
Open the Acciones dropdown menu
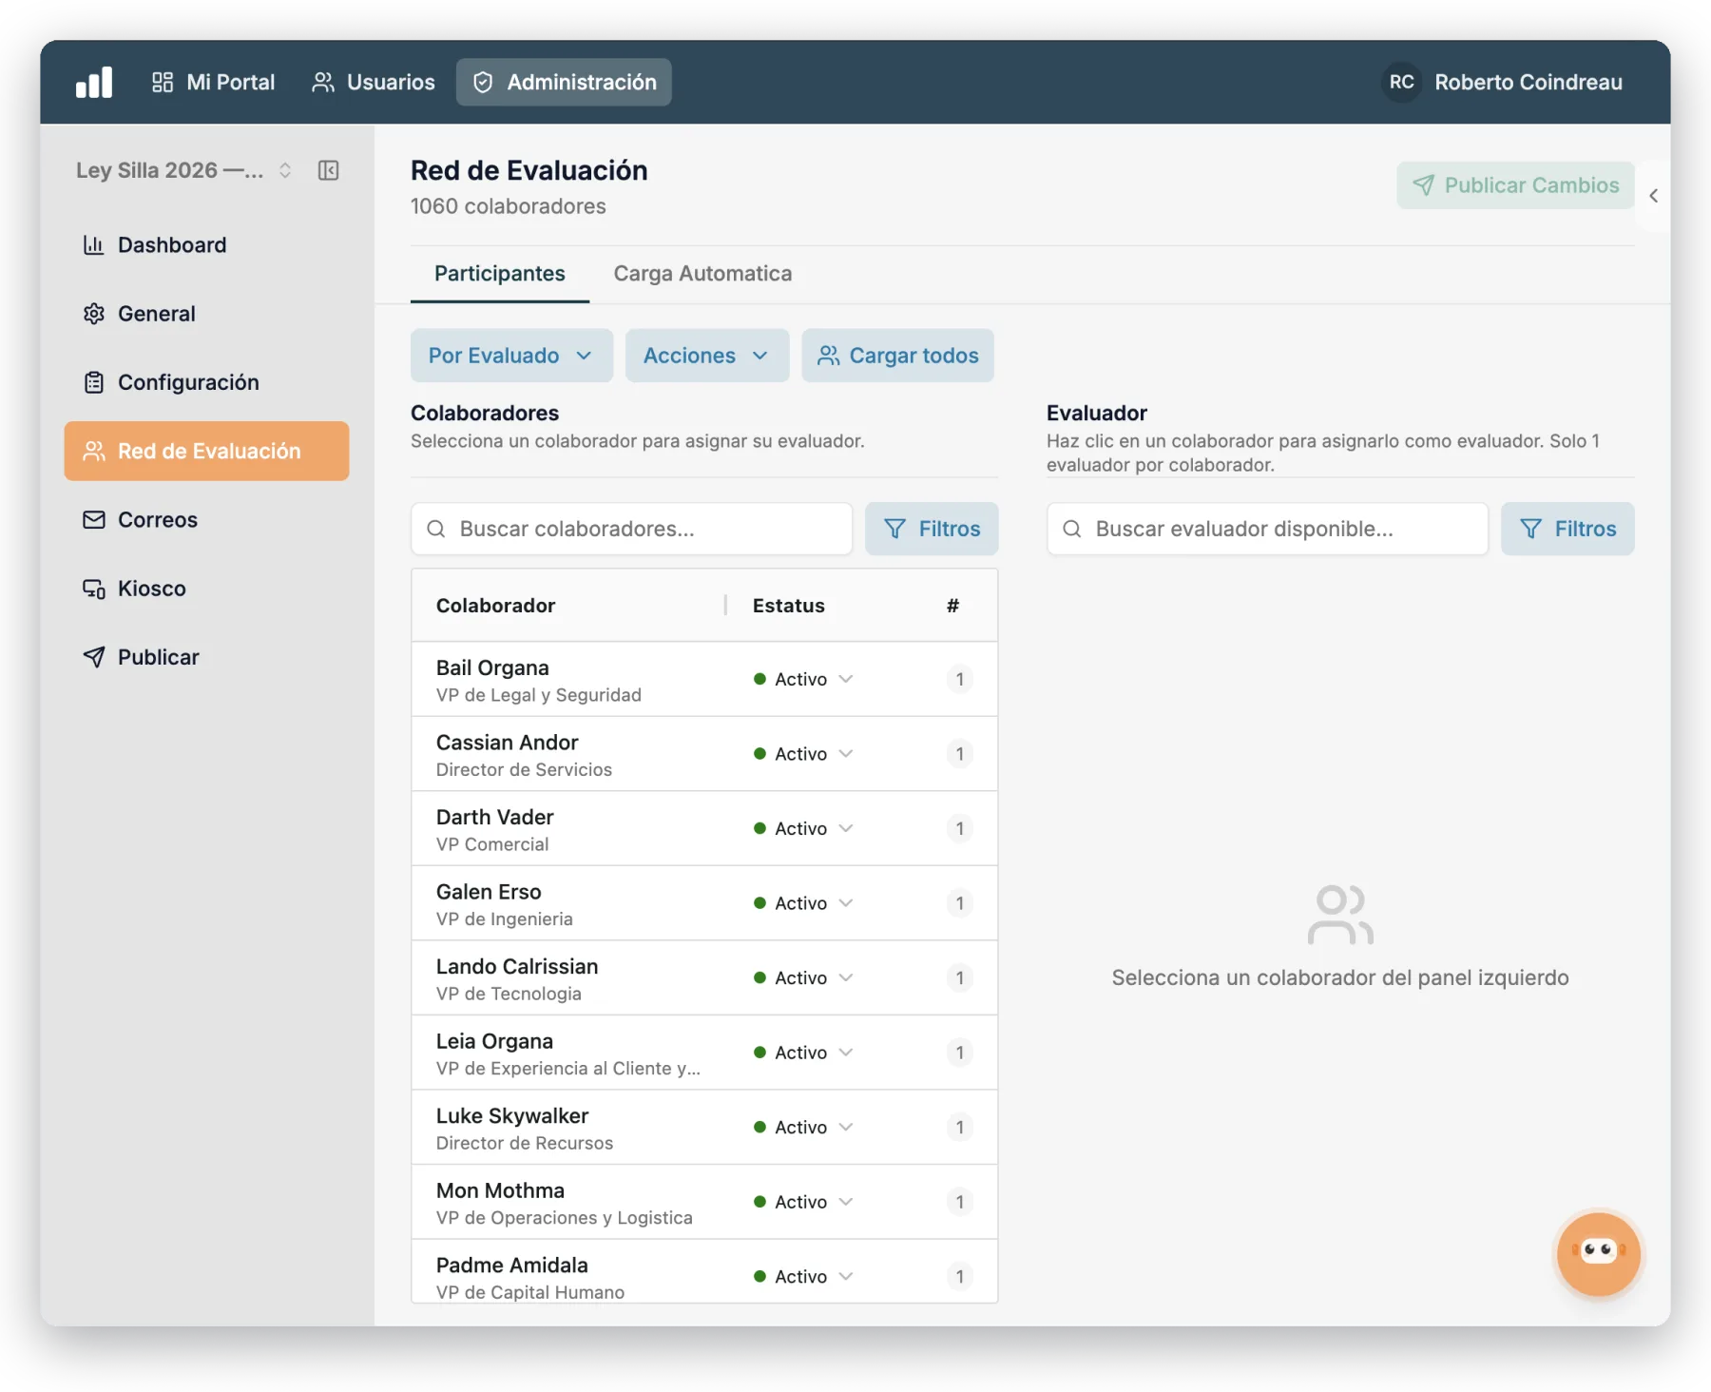tap(706, 356)
